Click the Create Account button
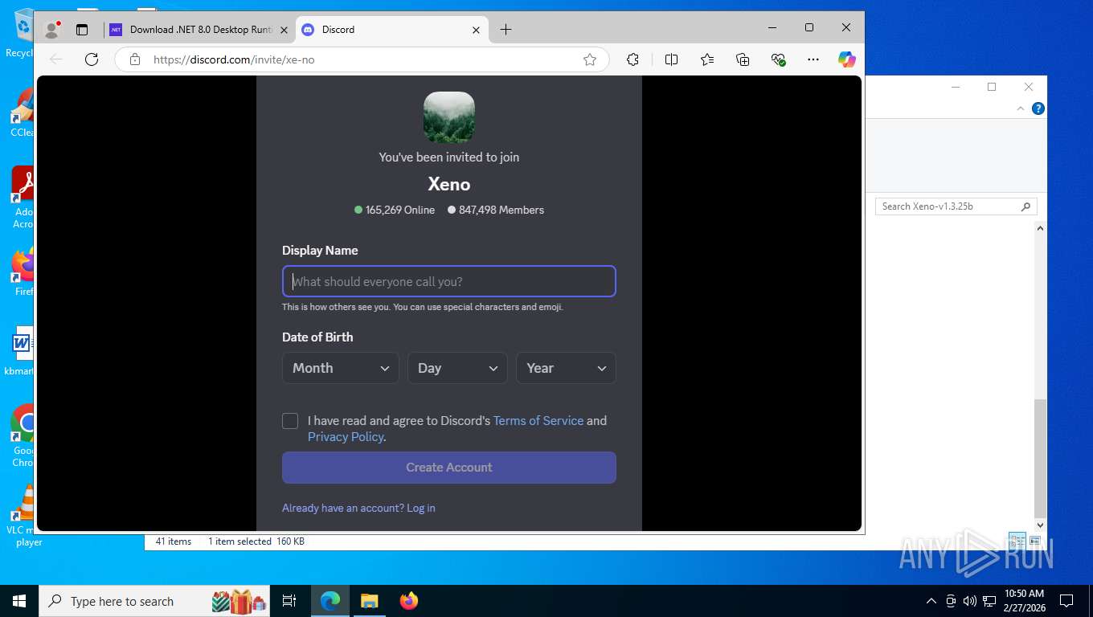 (449, 468)
